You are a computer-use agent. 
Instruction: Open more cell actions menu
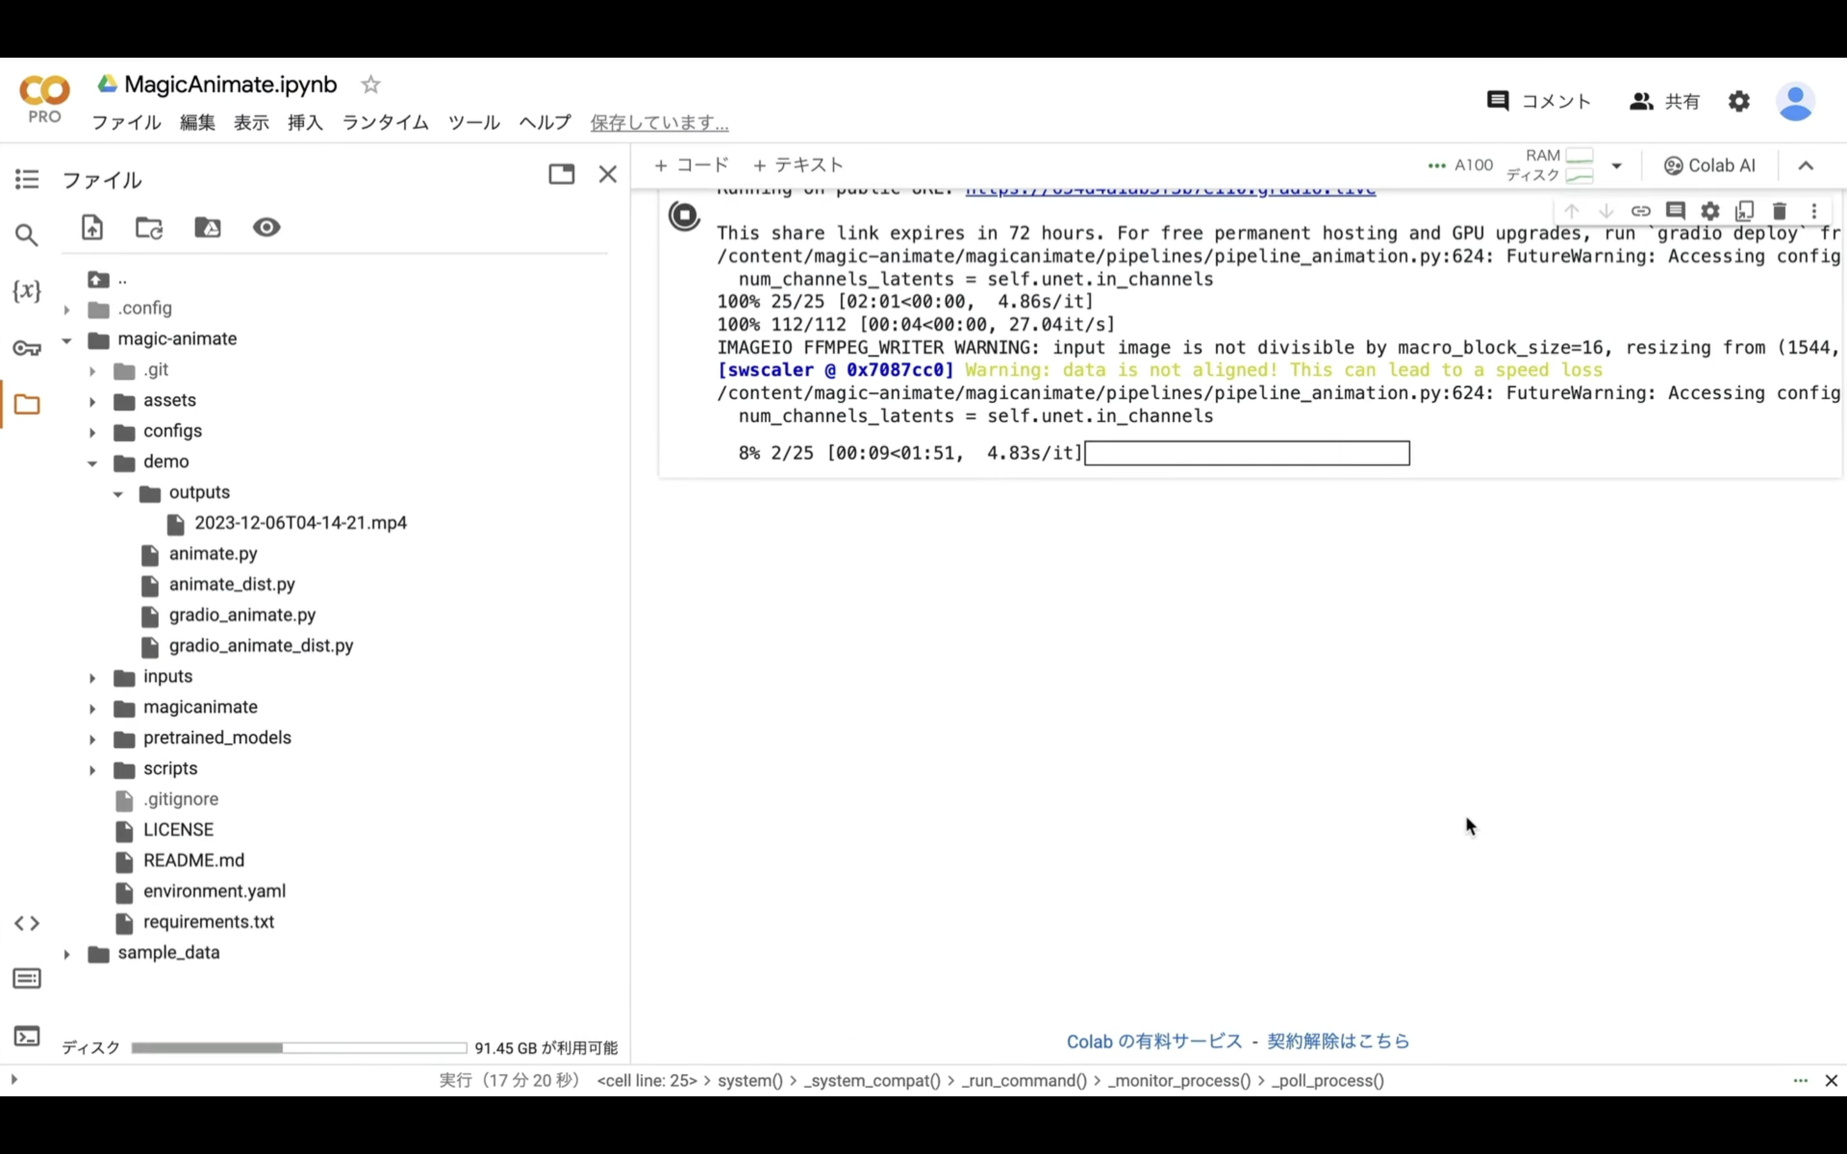pyautogui.click(x=1814, y=211)
